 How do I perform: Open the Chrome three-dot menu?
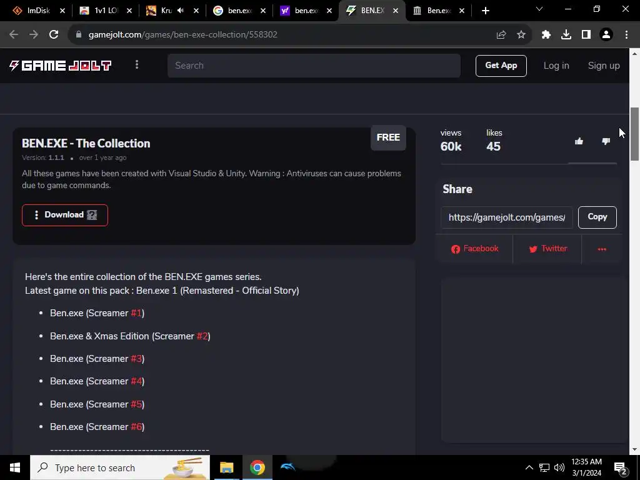pos(626,35)
